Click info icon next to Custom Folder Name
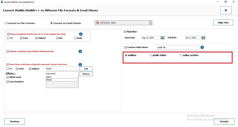The height and width of the screenshot is (127, 238). 202,47
